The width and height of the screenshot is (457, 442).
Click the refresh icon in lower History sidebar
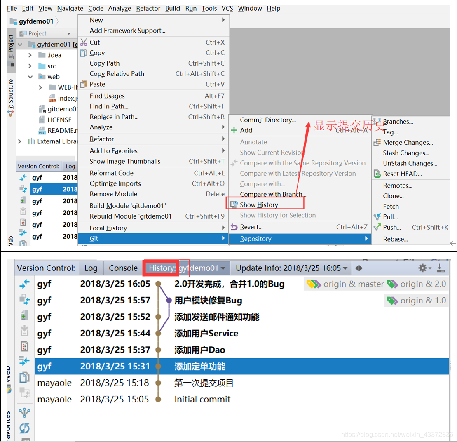tap(24, 428)
